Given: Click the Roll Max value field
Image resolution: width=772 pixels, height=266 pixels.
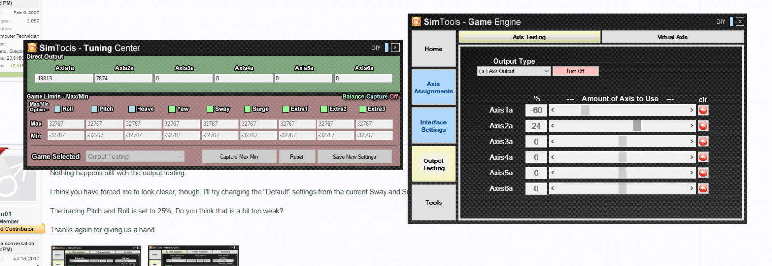Looking at the screenshot, I should pyautogui.click(x=66, y=124).
